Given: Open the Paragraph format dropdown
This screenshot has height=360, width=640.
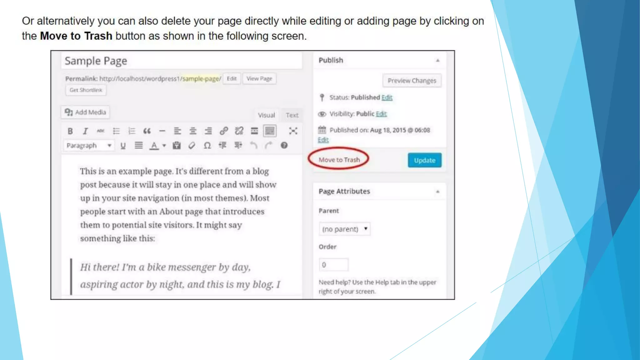Looking at the screenshot, I should coord(89,146).
